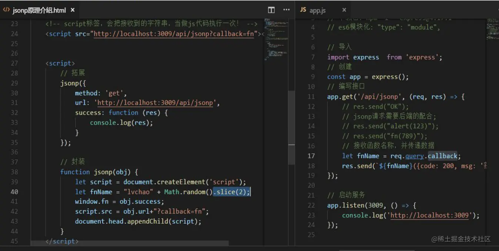Switch to the jsonp原理介绍.html tab
The image size is (499, 251).
(x=39, y=10)
